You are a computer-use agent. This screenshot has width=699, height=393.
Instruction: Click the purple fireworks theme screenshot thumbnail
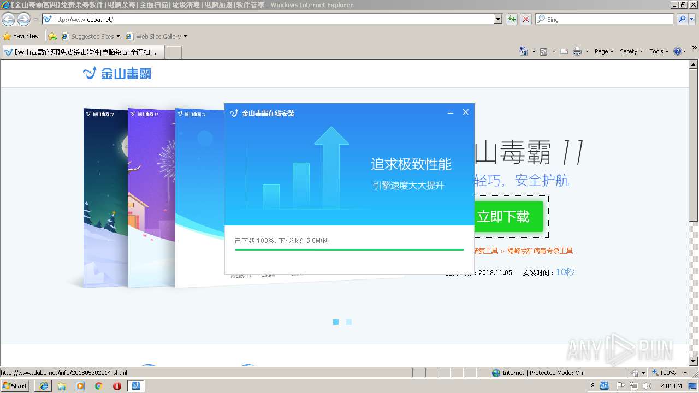pyautogui.click(x=151, y=196)
